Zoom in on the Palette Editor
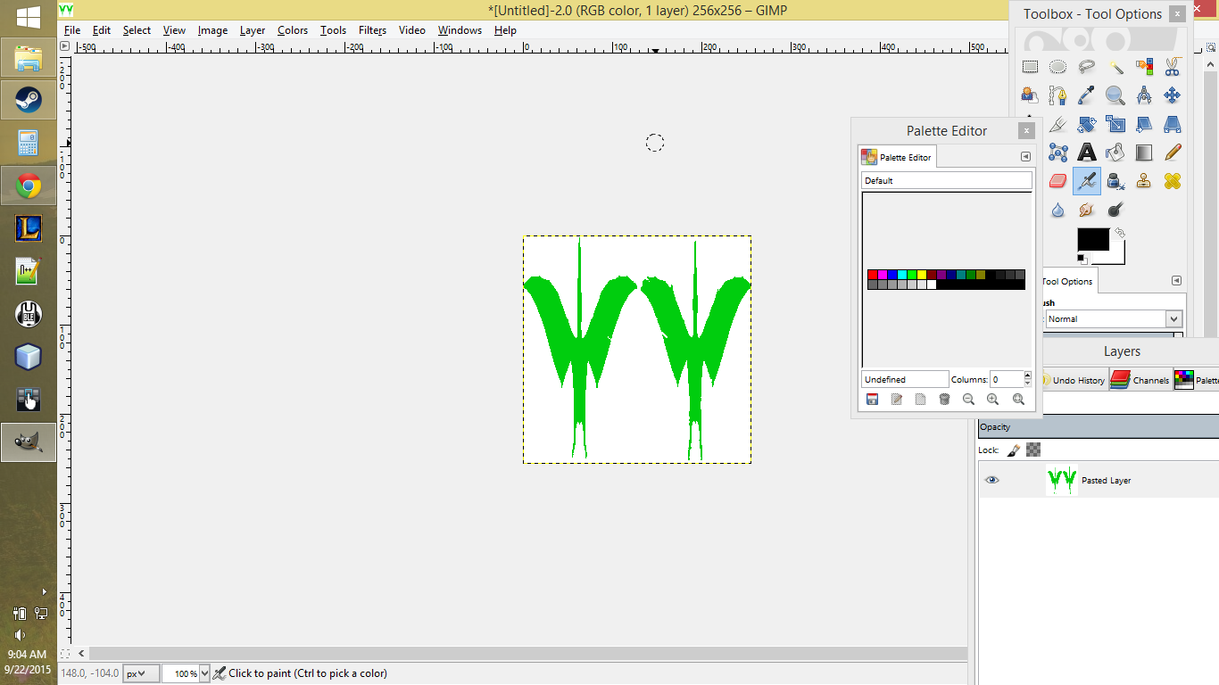The width and height of the screenshot is (1219, 685). coord(992,400)
